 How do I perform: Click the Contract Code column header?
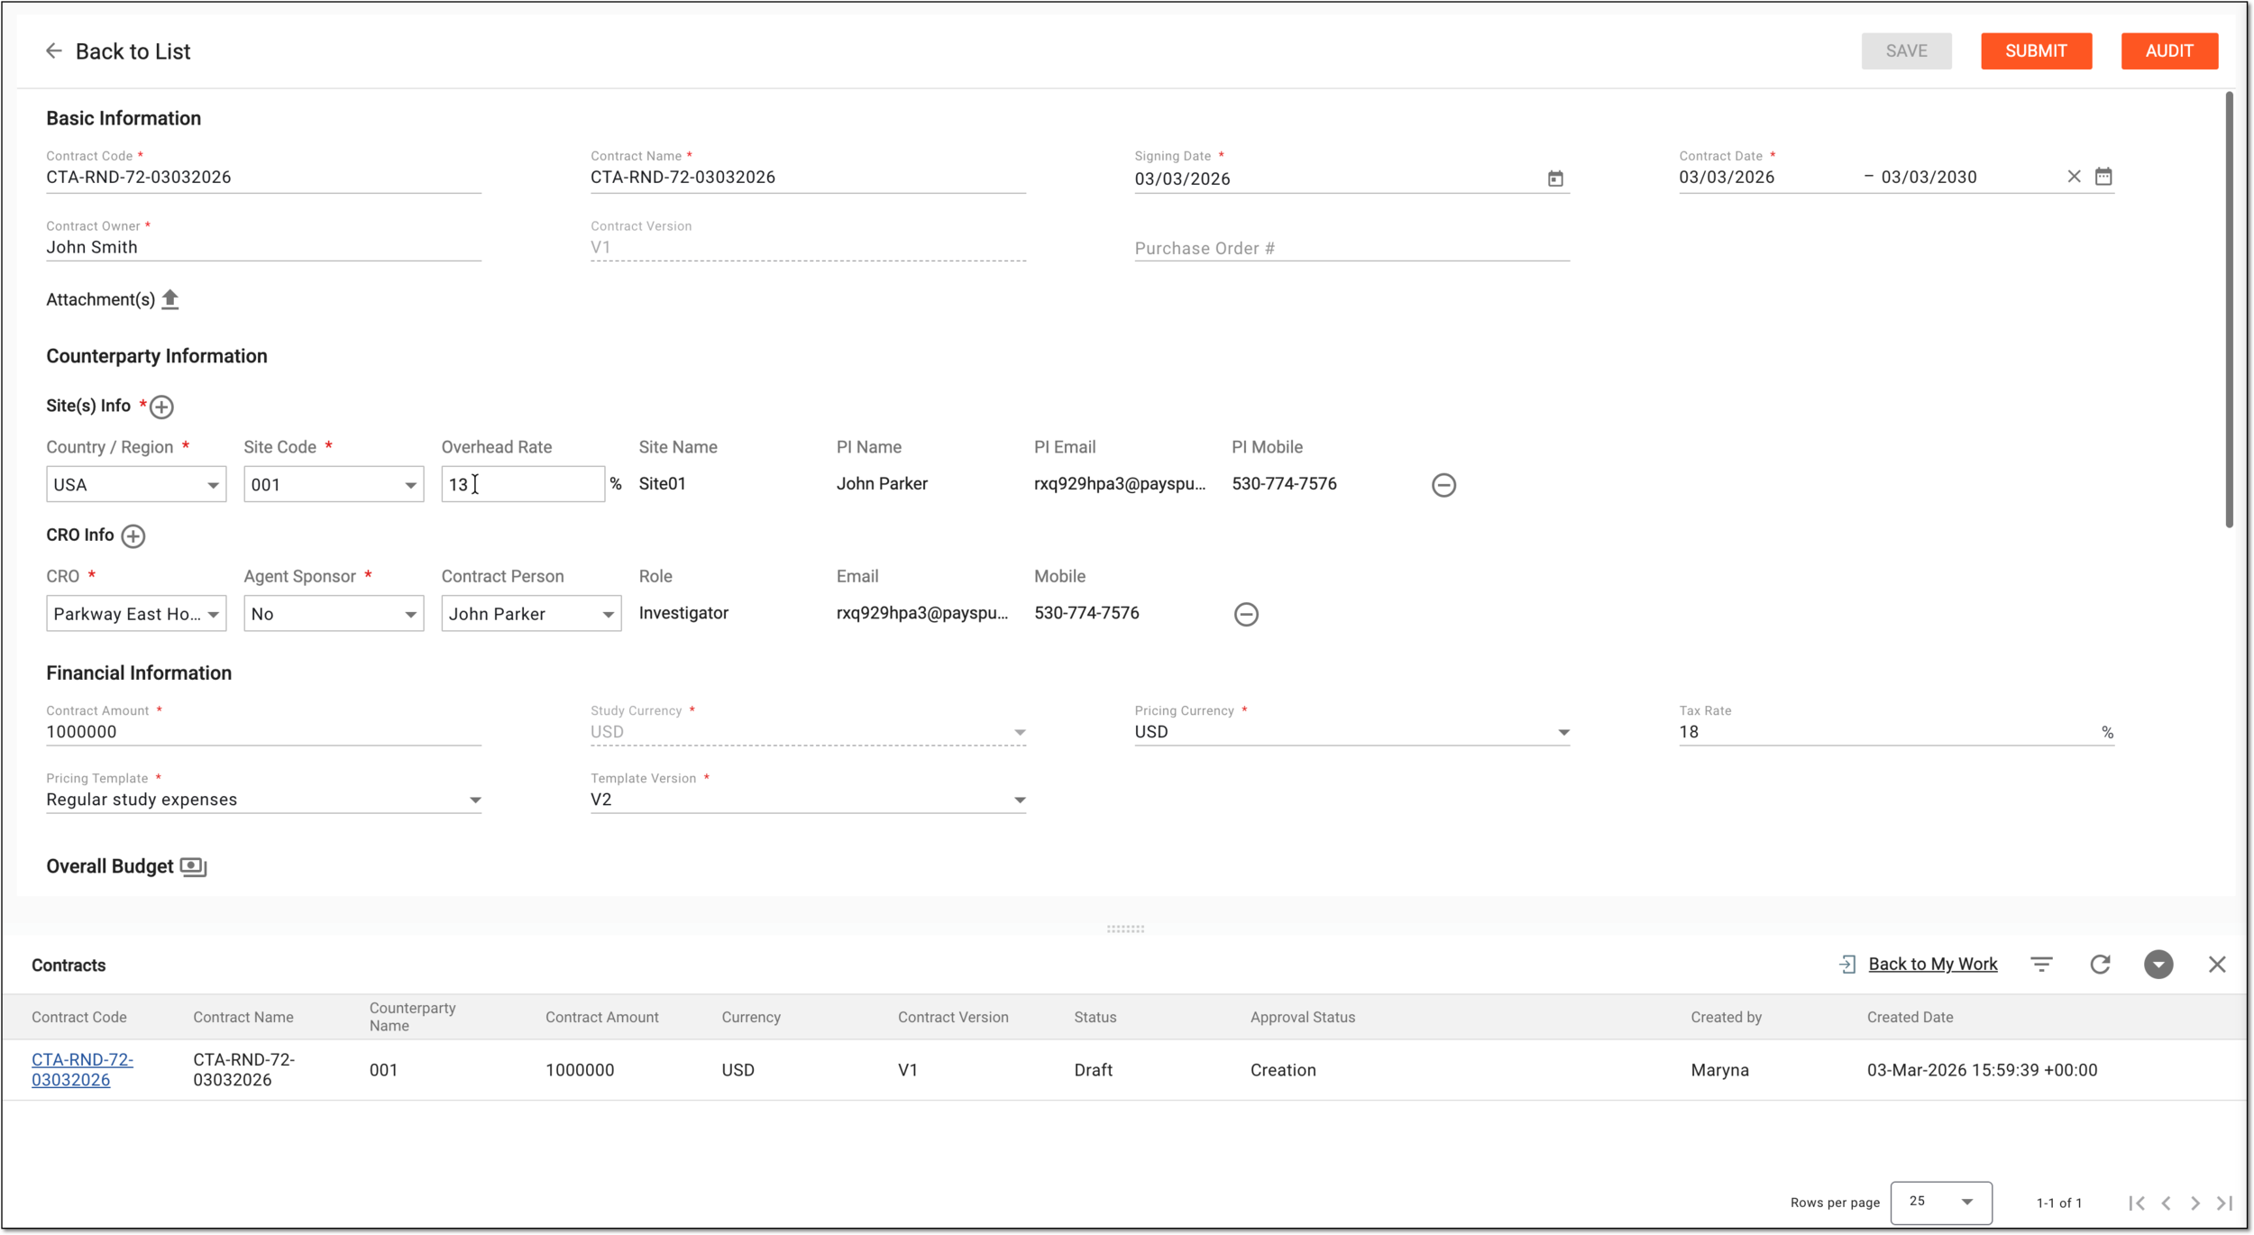click(79, 1018)
